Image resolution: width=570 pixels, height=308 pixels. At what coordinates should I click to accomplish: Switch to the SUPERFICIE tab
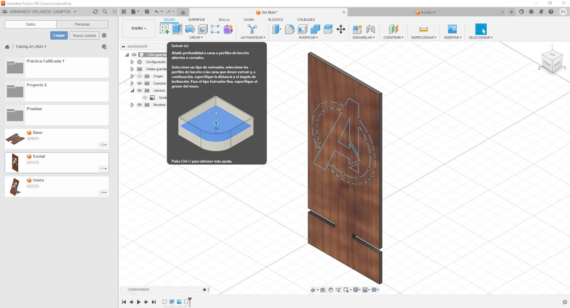[x=197, y=20]
